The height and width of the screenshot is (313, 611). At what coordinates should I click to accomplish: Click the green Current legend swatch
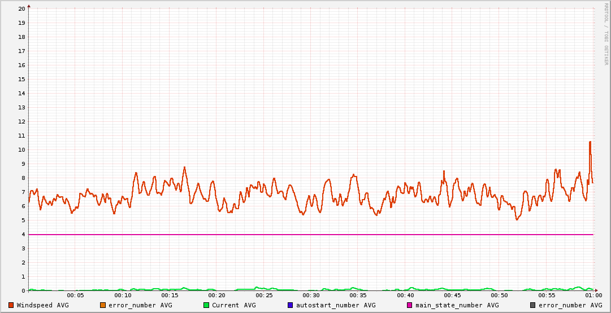(x=206, y=305)
